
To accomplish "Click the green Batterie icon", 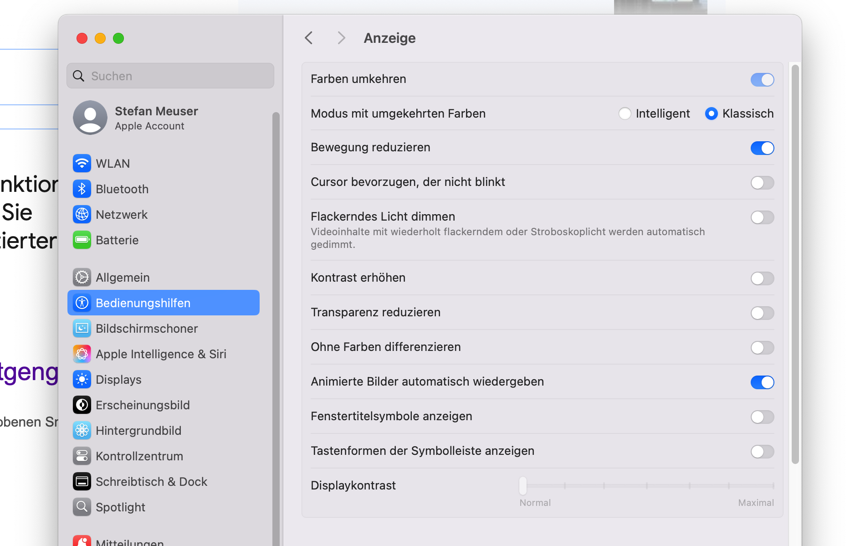I will 82,240.
